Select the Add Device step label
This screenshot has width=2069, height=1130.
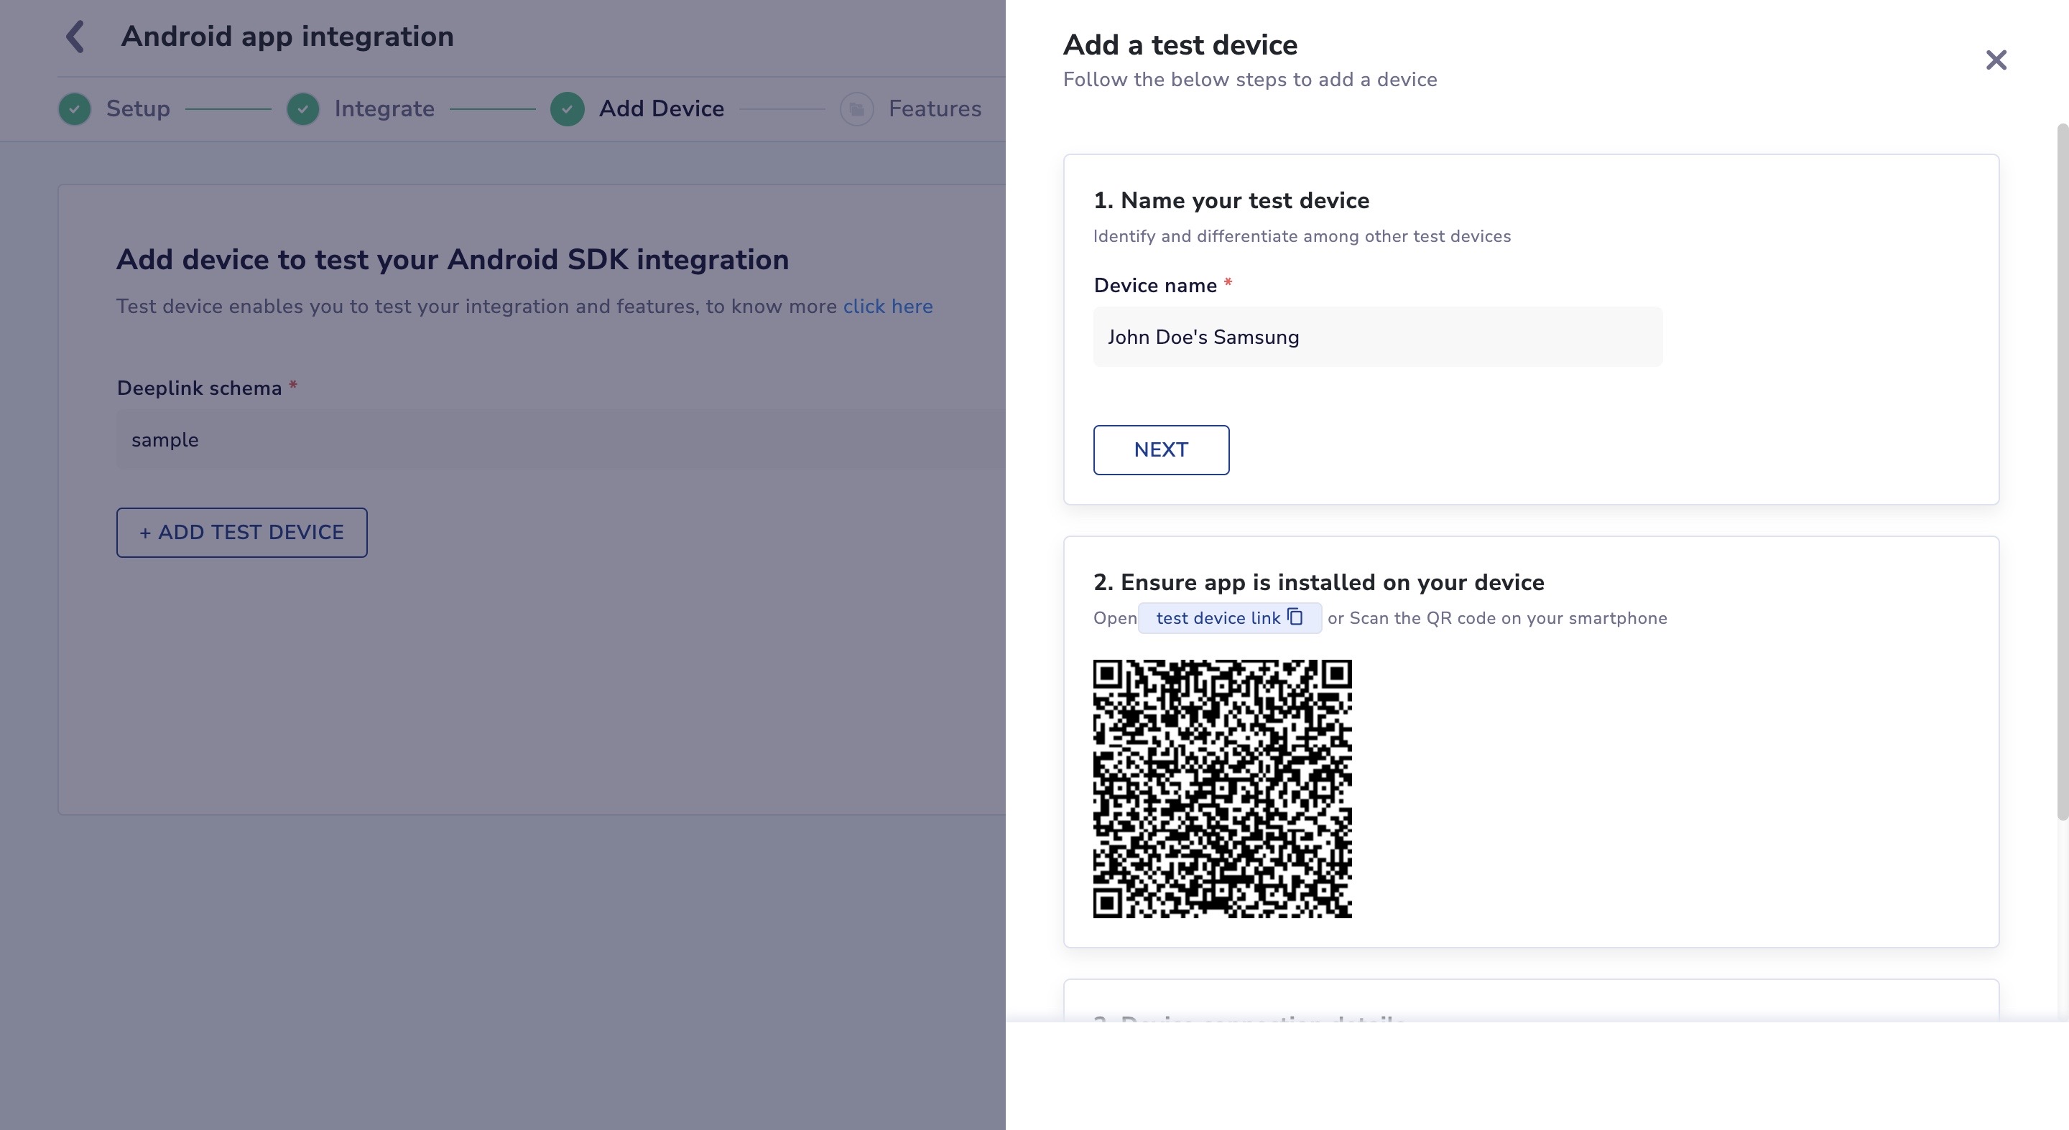coord(661,109)
